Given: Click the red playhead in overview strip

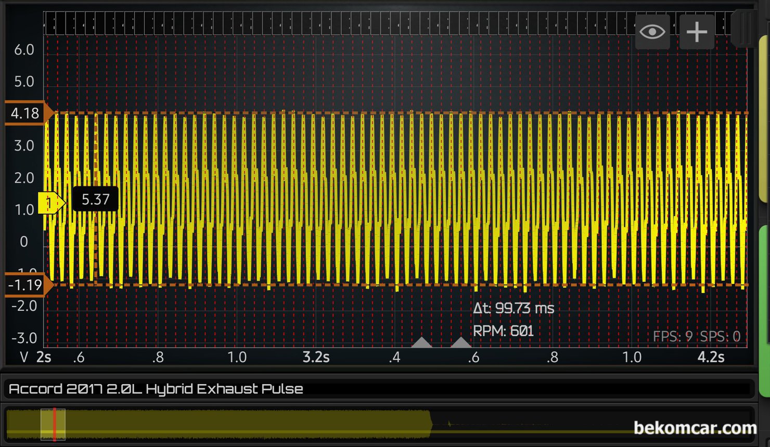Looking at the screenshot, I should point(55,425).
